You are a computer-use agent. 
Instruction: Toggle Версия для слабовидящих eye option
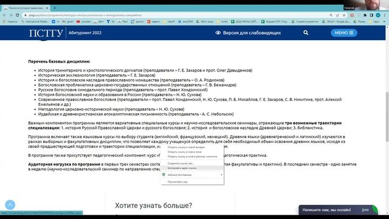point(248,33)
